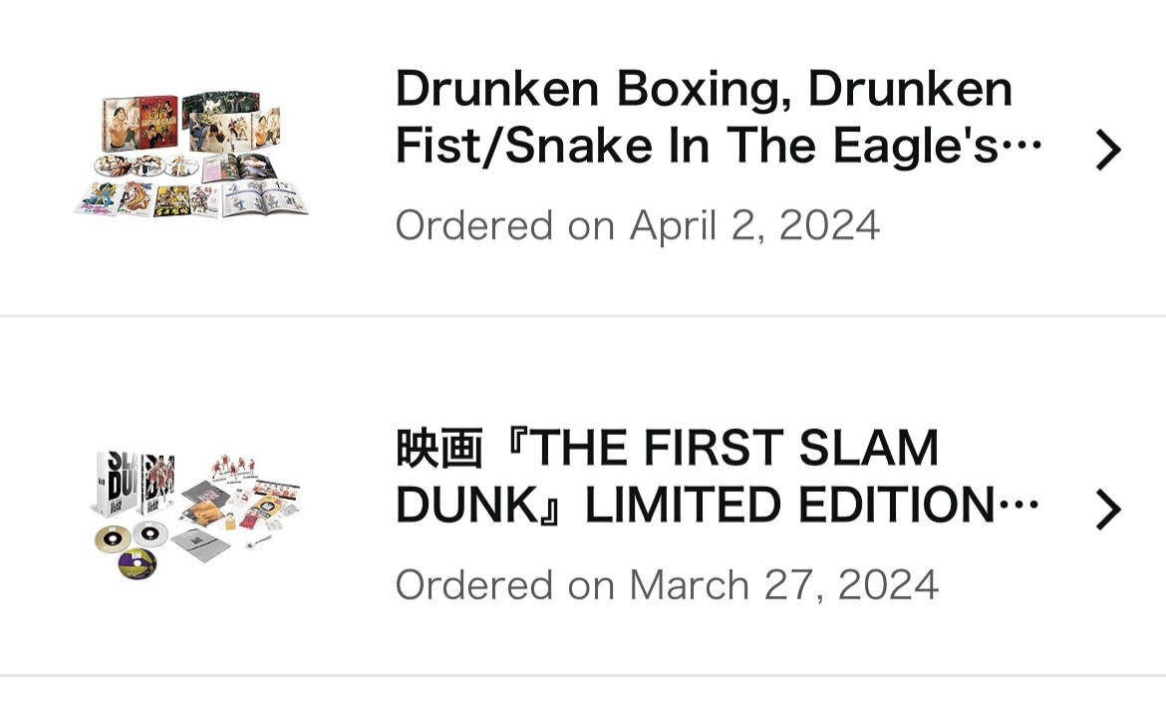The width and height of the screenshot is (1166, 706).
Task: Open the Drunken Boxing order details chevron
Action: coord(1107,151)
